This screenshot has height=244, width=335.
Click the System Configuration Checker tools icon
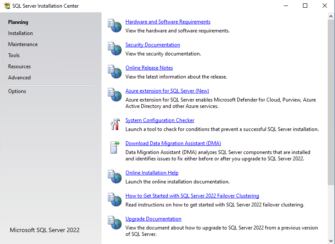pyautogui.click(x=115, y=124)
